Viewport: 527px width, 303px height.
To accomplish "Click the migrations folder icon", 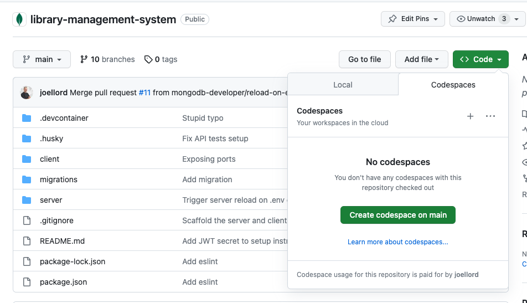I will tap(27, 179).
